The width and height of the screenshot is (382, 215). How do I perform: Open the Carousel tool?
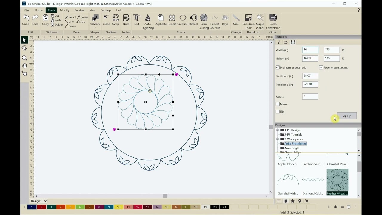point(183,20)
